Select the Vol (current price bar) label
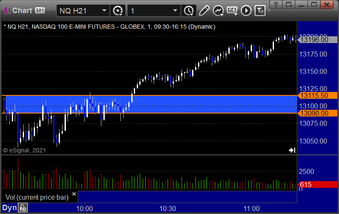339x214 pixels. coord(37,197)
